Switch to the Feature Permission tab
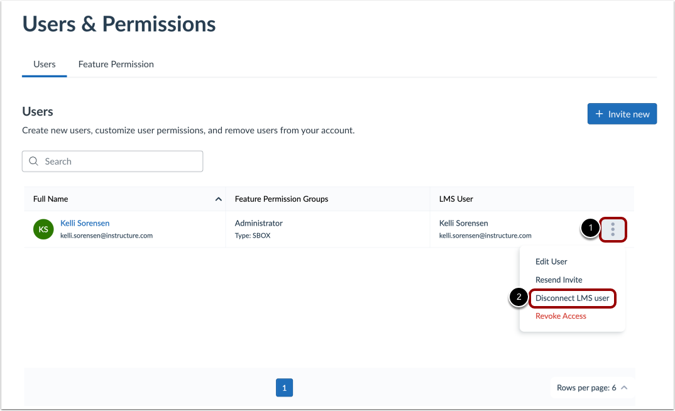This screenshot has height=411, width=675. [116, 63]
